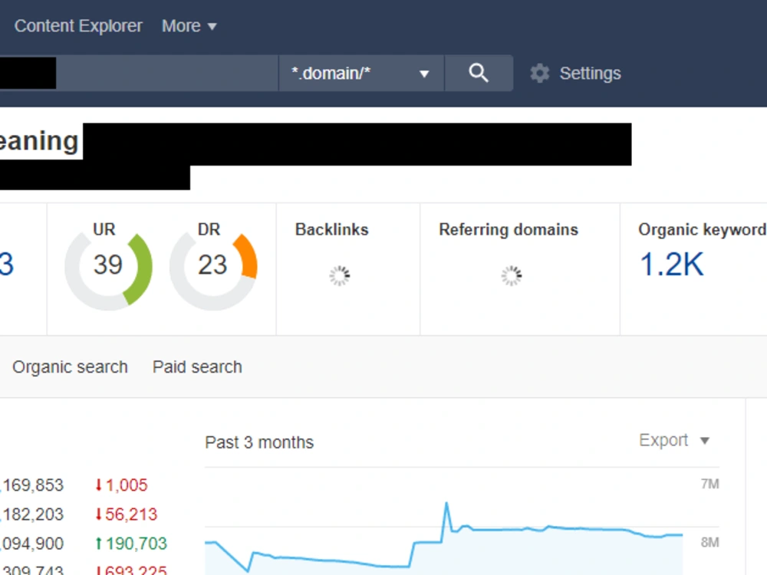Image resolution: width=767 pixels, height=575 pixels.
Task: Open the Export dropdown
Action: point(674,440)
